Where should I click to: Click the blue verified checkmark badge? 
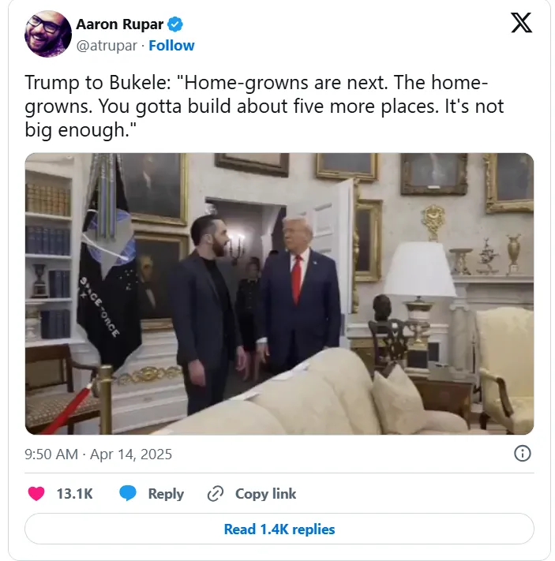(x=175, y=24)
